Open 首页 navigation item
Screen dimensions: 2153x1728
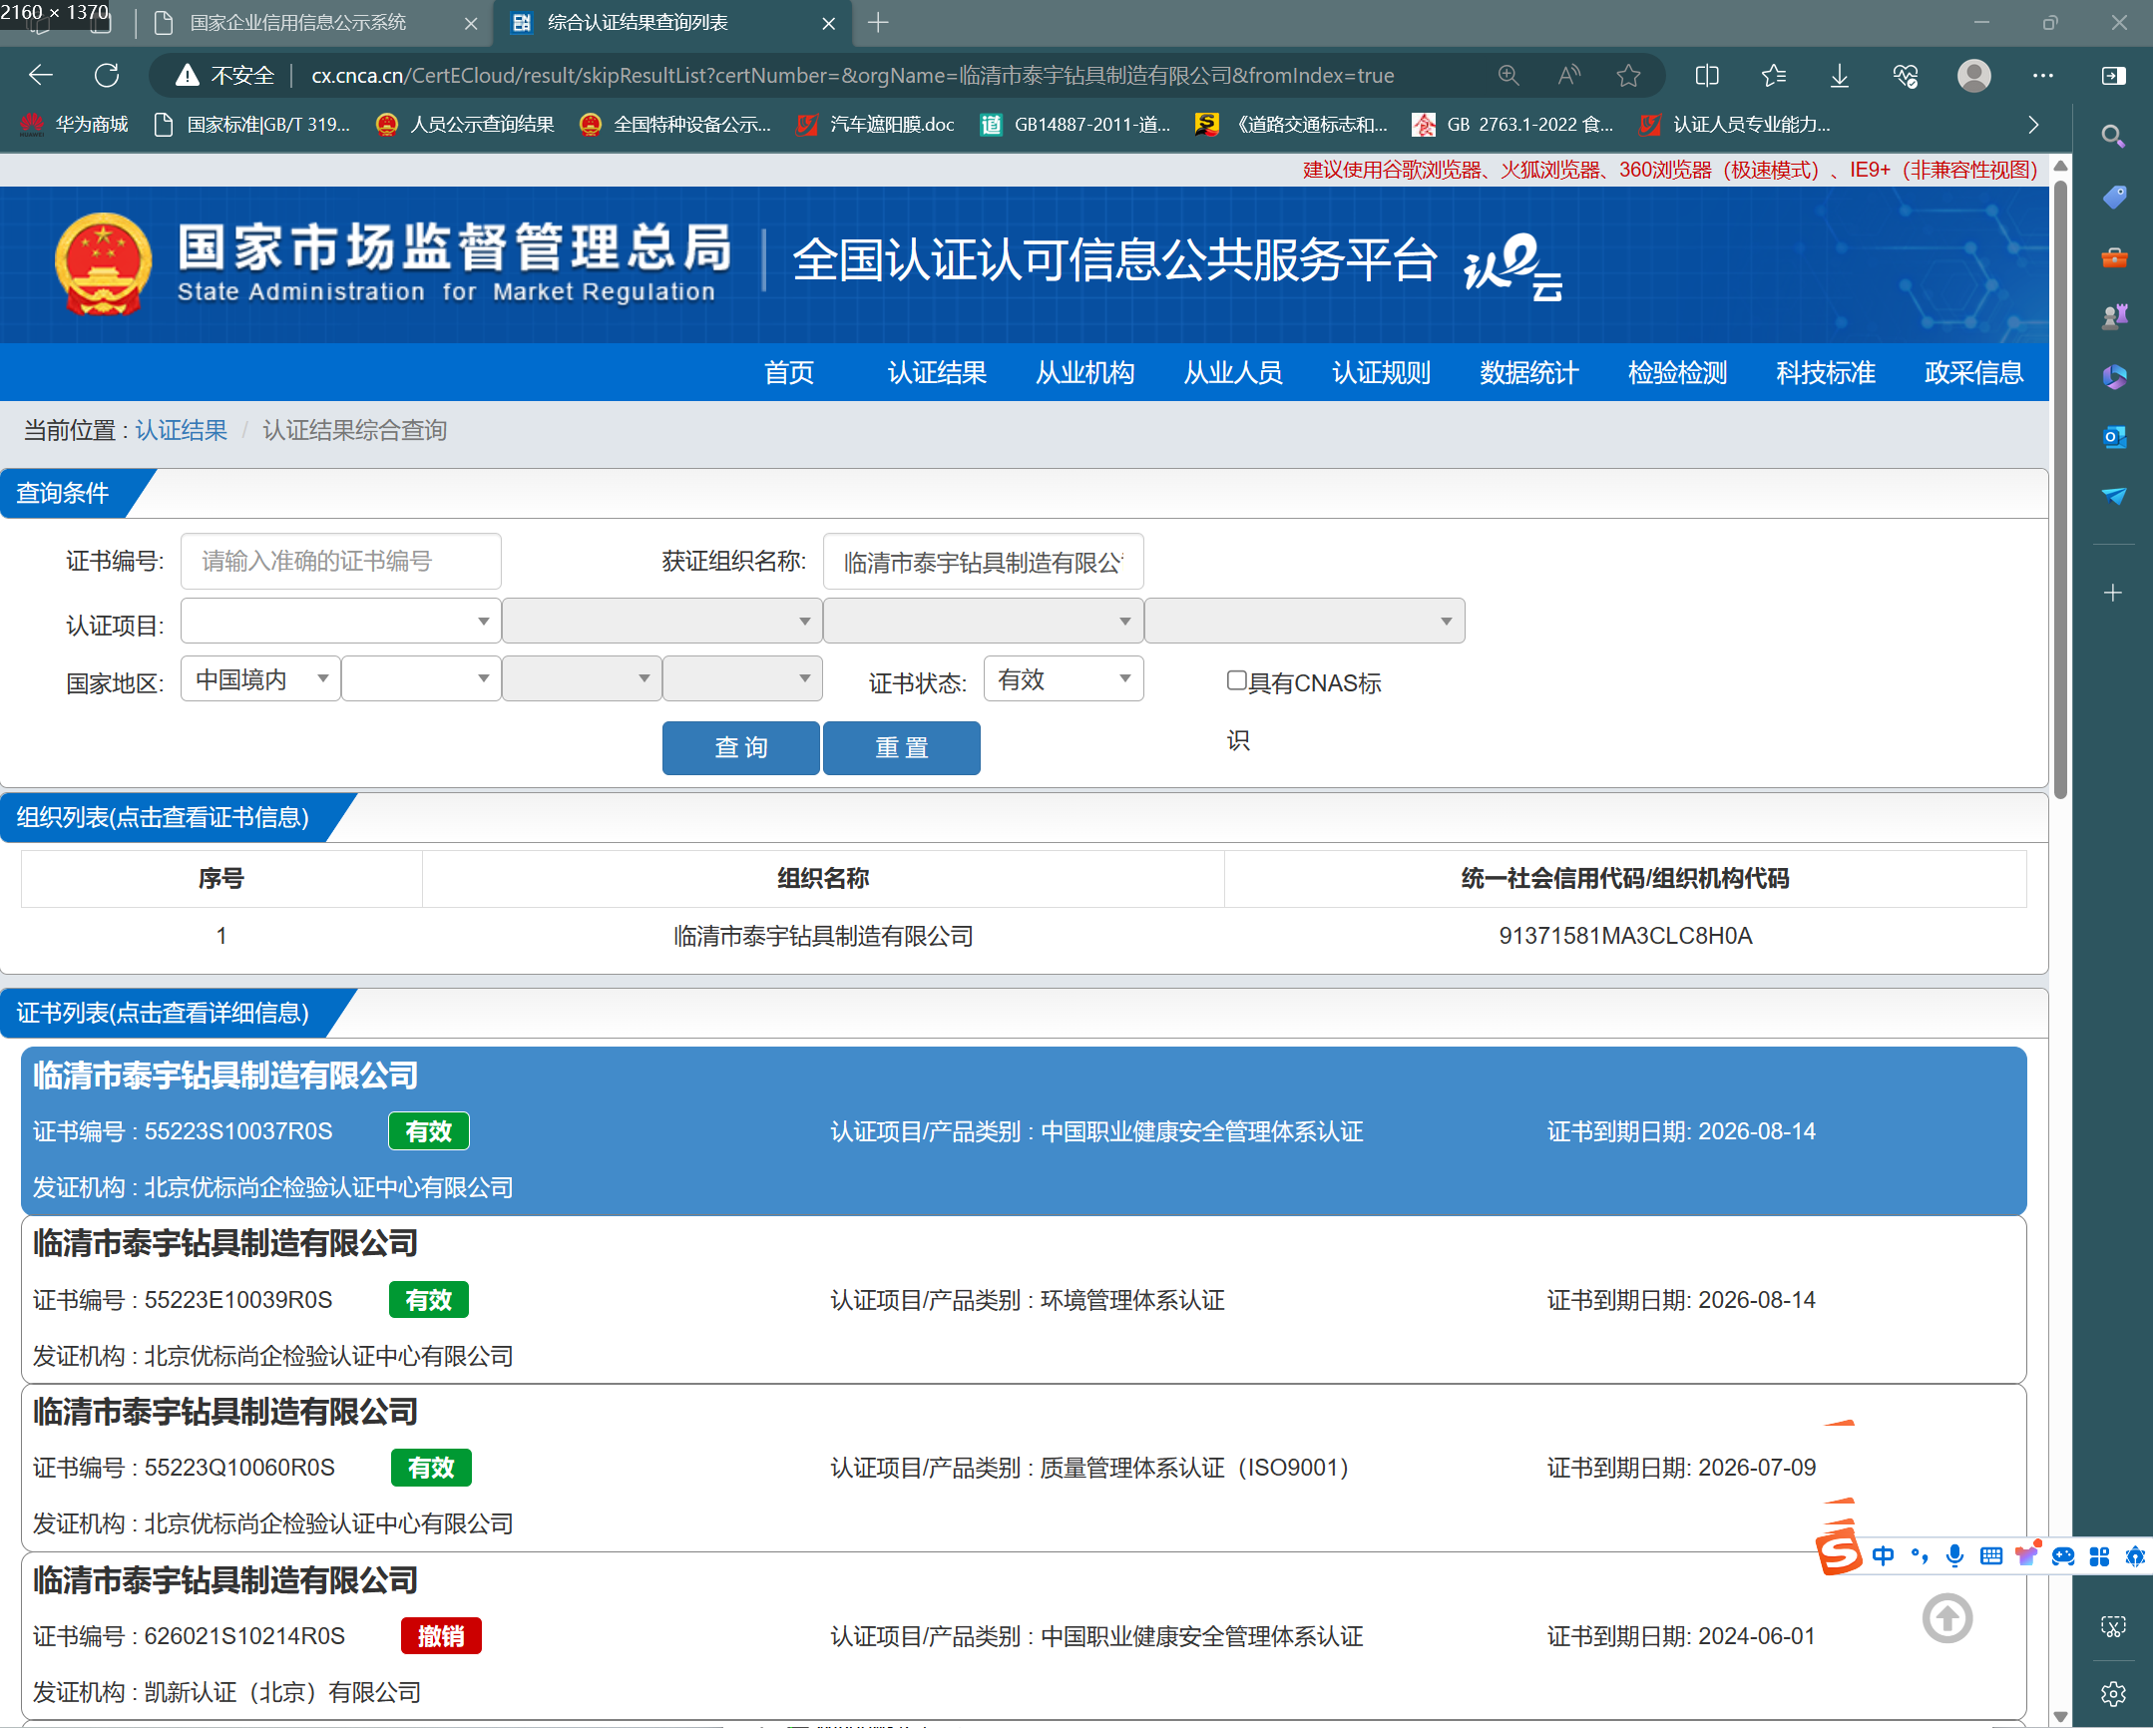pyautogui.click(x=789, y=372)
